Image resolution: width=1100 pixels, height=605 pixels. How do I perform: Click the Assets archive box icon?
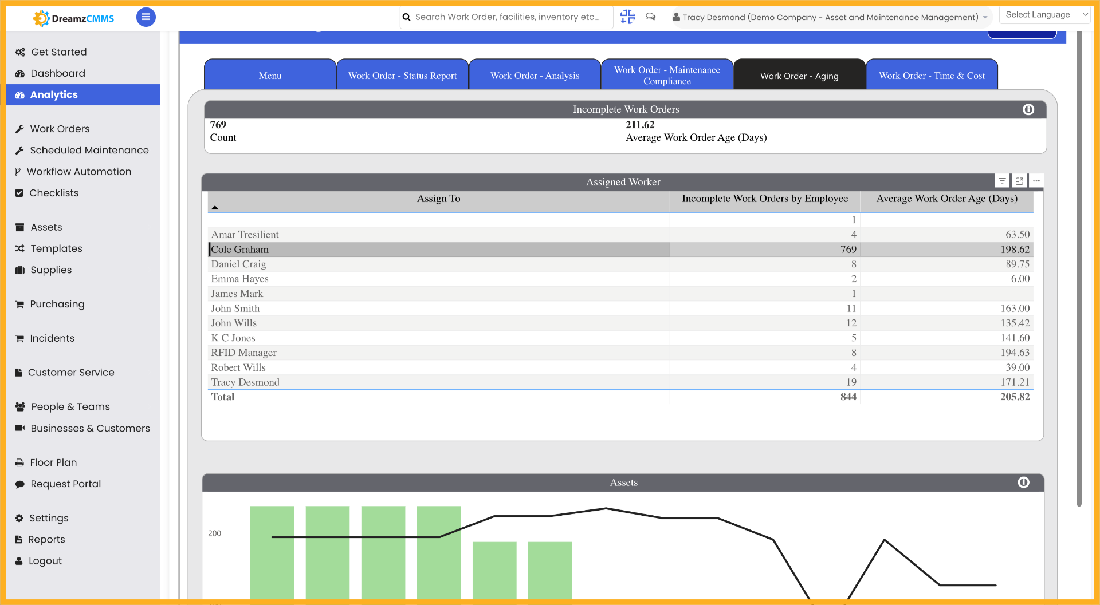[20, 227]
